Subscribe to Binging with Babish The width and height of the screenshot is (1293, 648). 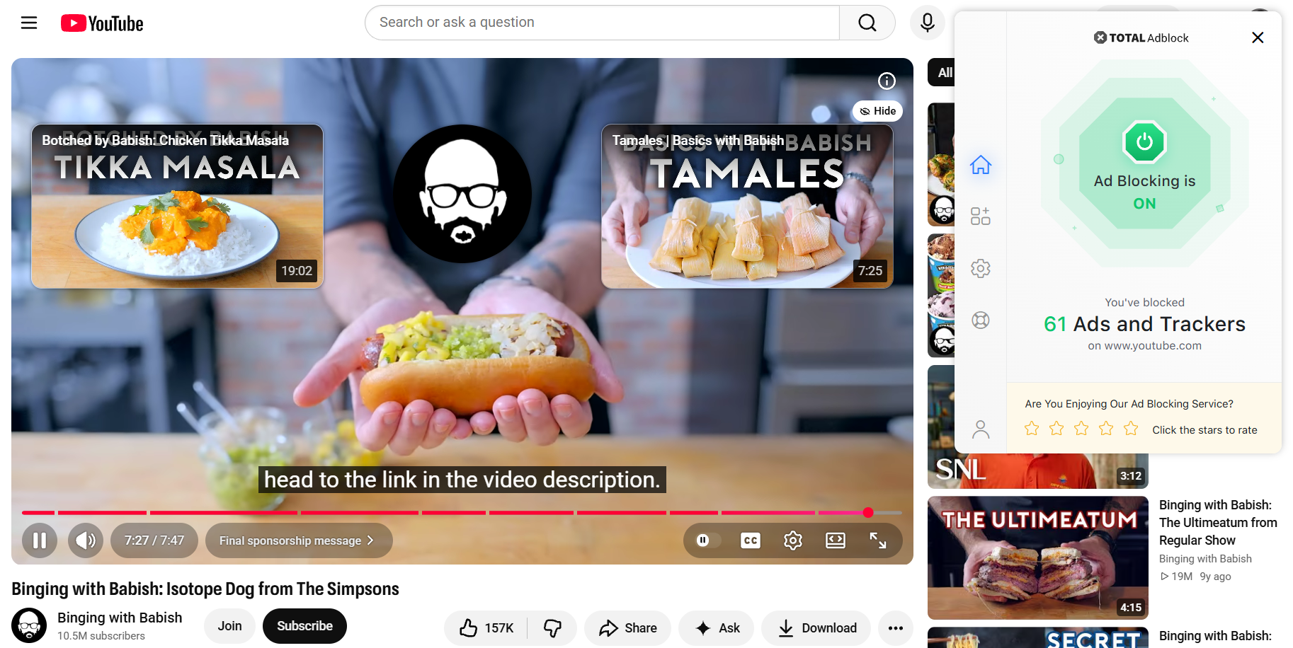(x=304, y=626)
